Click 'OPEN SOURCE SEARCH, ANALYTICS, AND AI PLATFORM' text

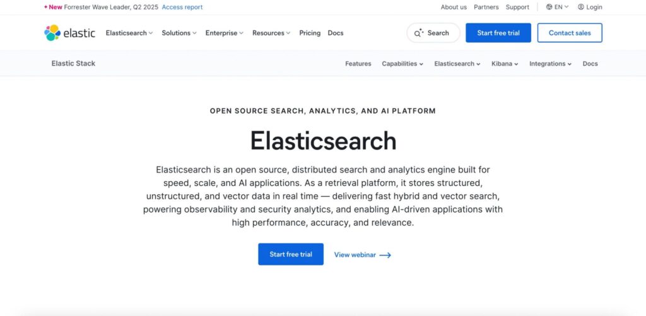coord(322,111)
